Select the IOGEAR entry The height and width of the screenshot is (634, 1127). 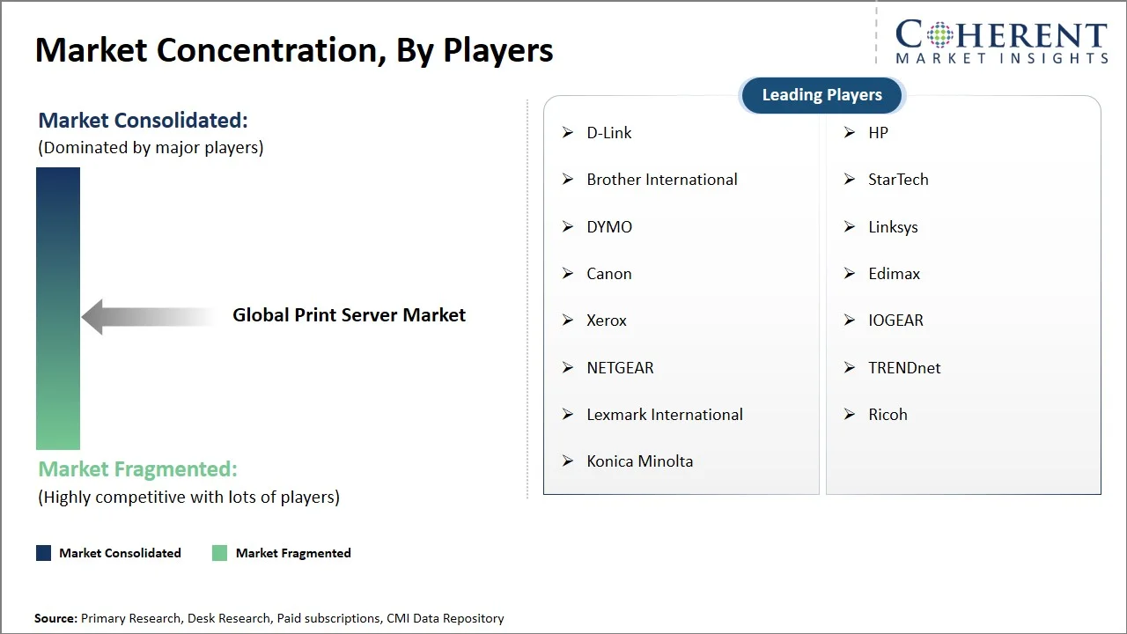pos(895,321)
